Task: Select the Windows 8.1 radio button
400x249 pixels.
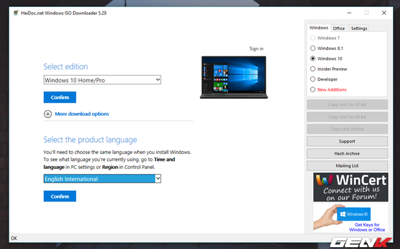Action: 312,48
